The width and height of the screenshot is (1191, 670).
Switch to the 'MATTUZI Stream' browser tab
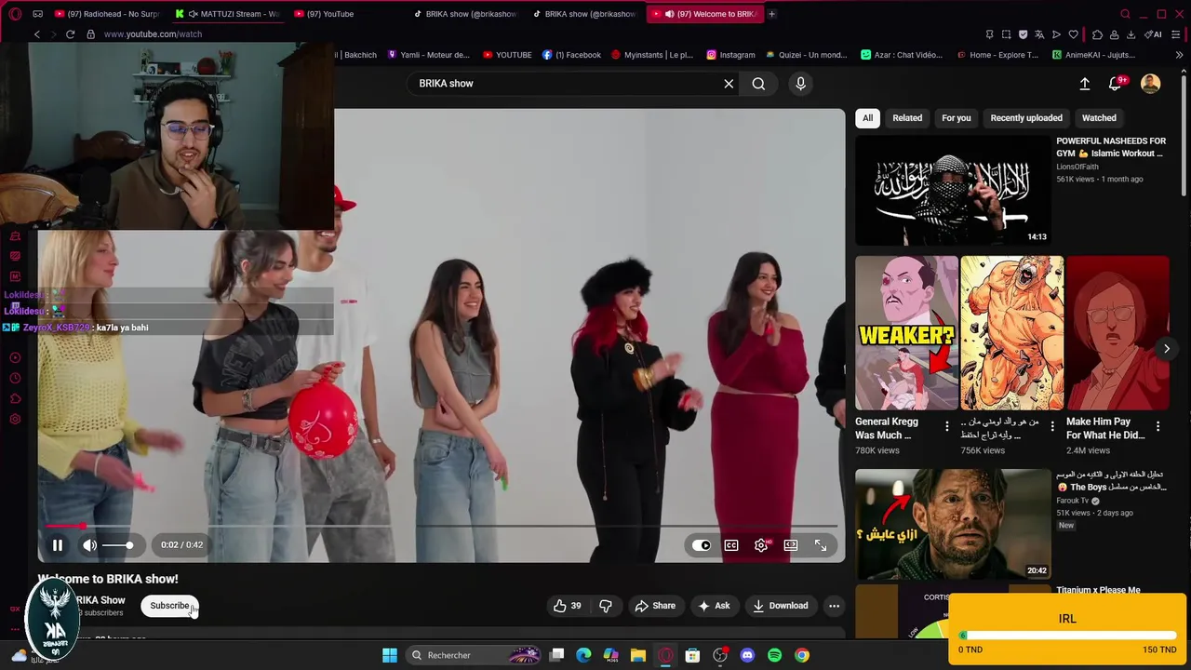pyautogui.click(x=228, y=14)
